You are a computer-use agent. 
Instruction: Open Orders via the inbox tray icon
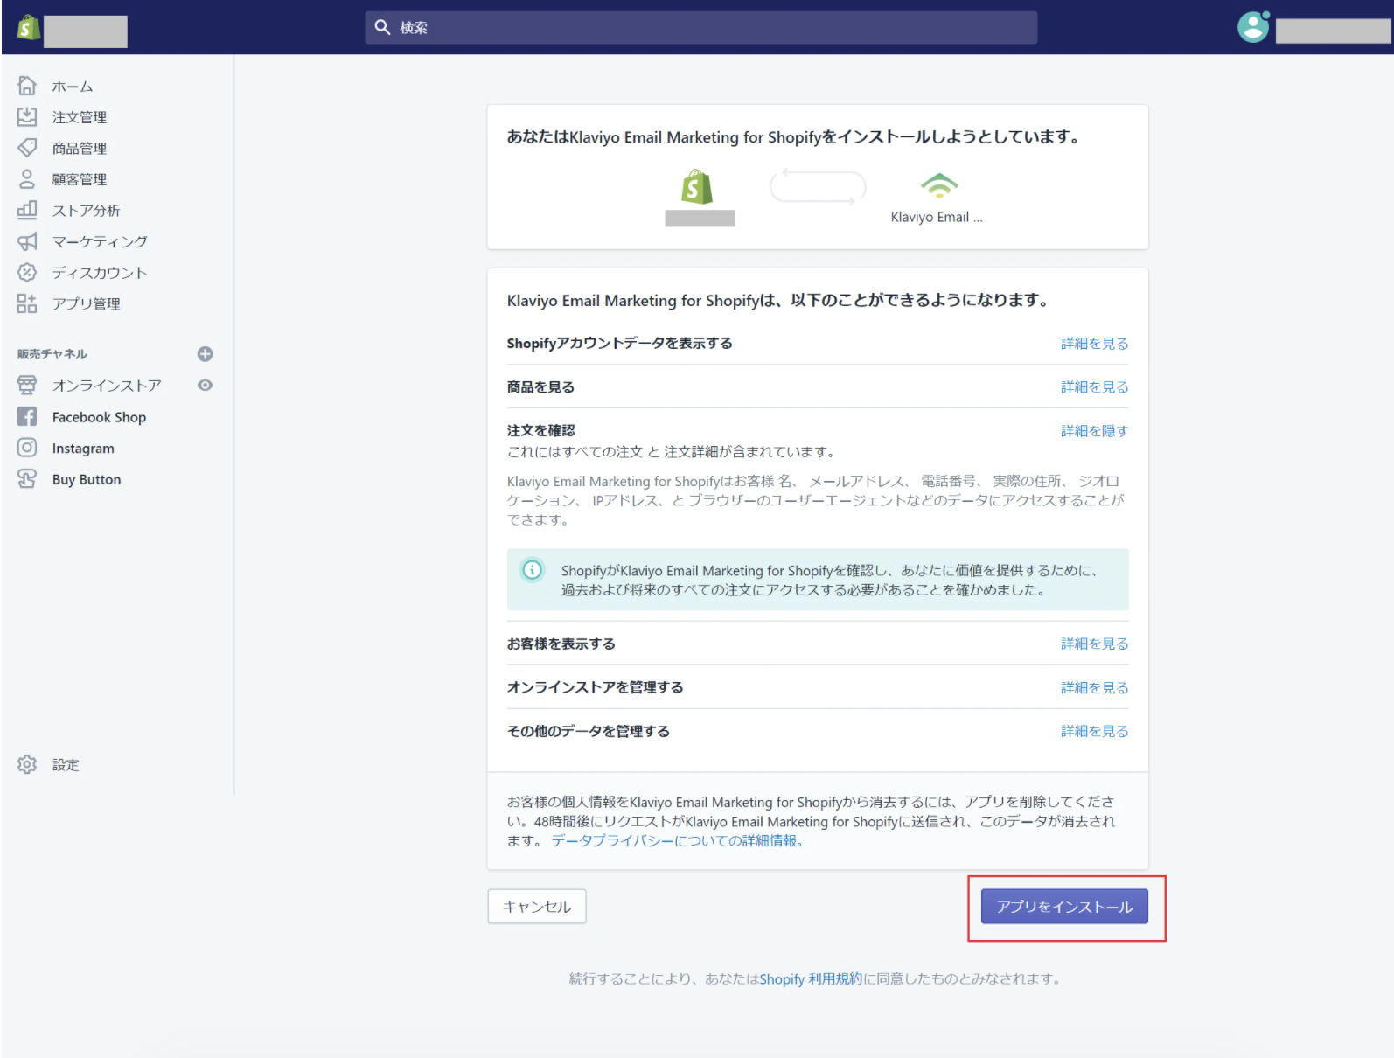pos(27,116)
